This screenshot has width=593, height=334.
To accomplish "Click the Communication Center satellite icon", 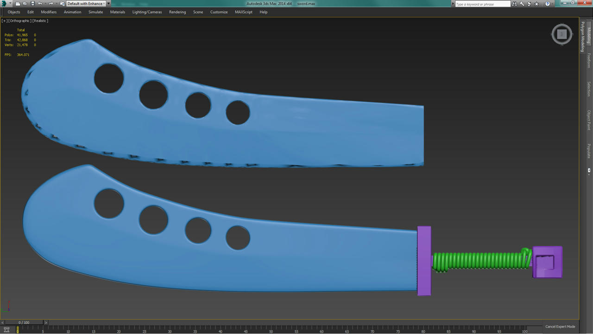I will click(530, 4).
